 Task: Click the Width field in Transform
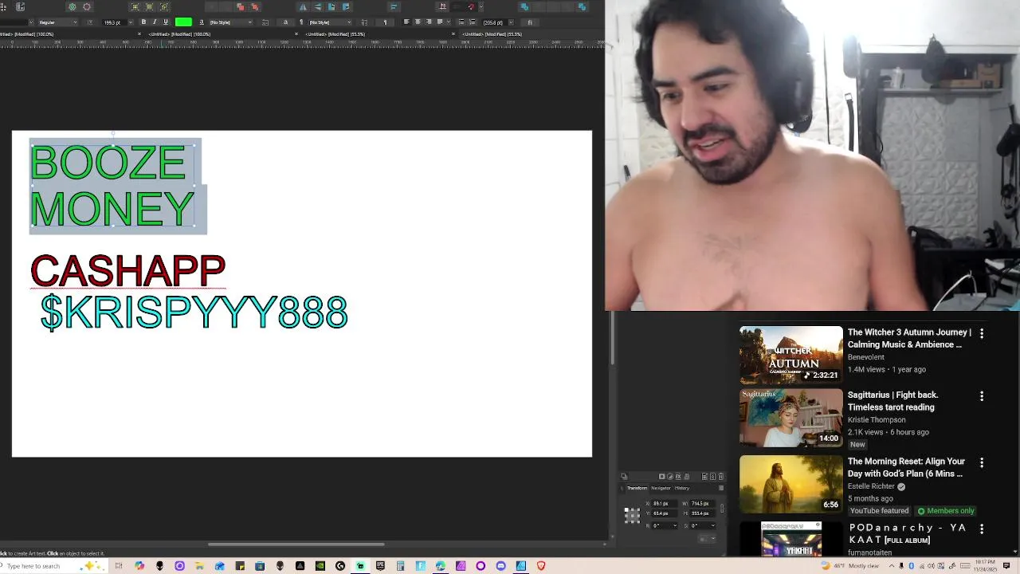click(x=701, y=504)
